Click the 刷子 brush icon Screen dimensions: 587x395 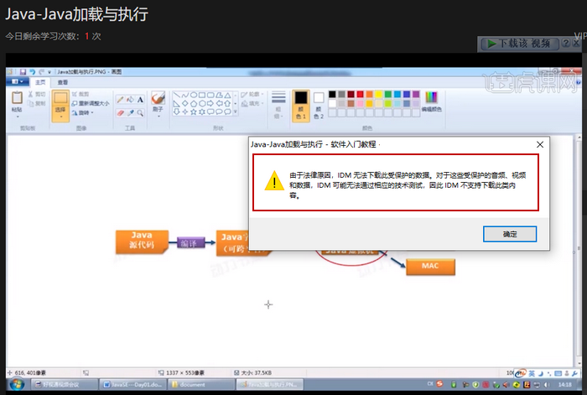tap(158, 98)
